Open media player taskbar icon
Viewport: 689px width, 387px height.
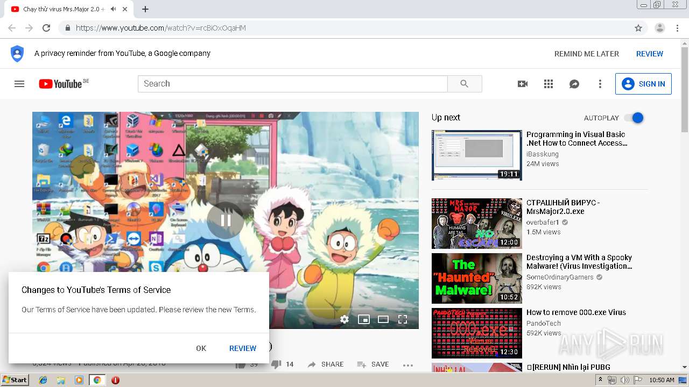coord(79,380)
